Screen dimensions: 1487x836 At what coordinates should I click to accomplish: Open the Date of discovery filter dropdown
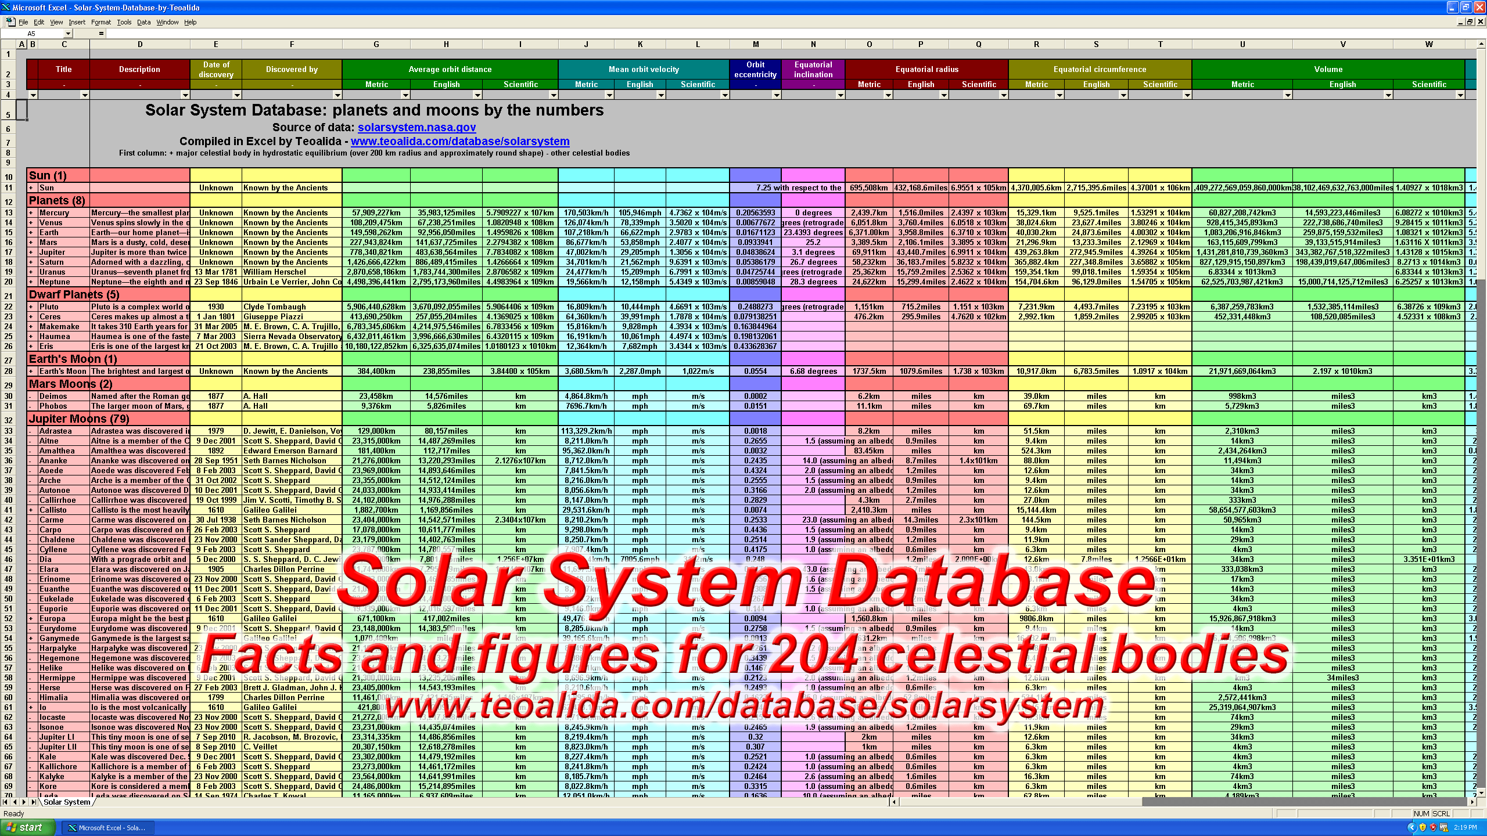236,95
